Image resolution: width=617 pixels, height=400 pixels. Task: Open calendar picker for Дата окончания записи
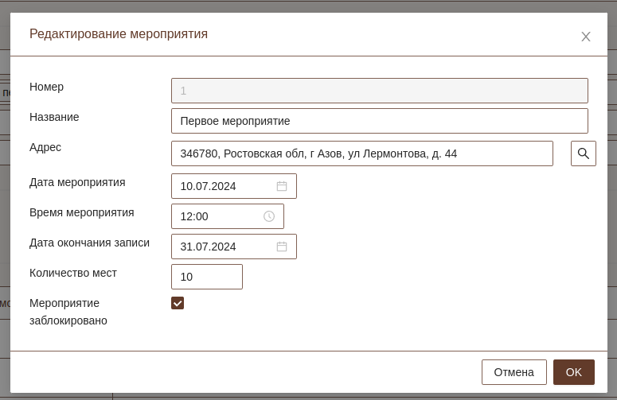point(282,247)
